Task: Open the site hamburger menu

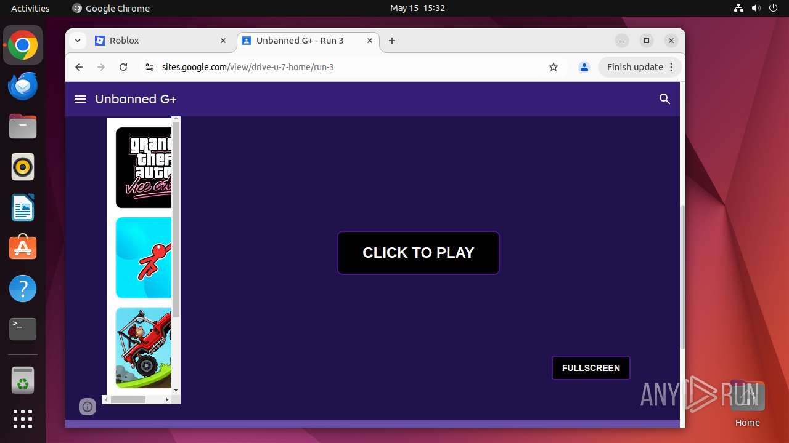Action: coord(80,99)
